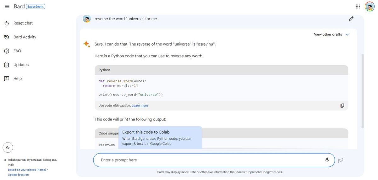Open the hamburger main menu

(7, 7)
